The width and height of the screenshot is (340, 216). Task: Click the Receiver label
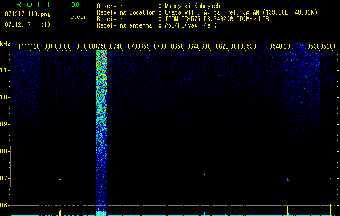pos(110,19)
